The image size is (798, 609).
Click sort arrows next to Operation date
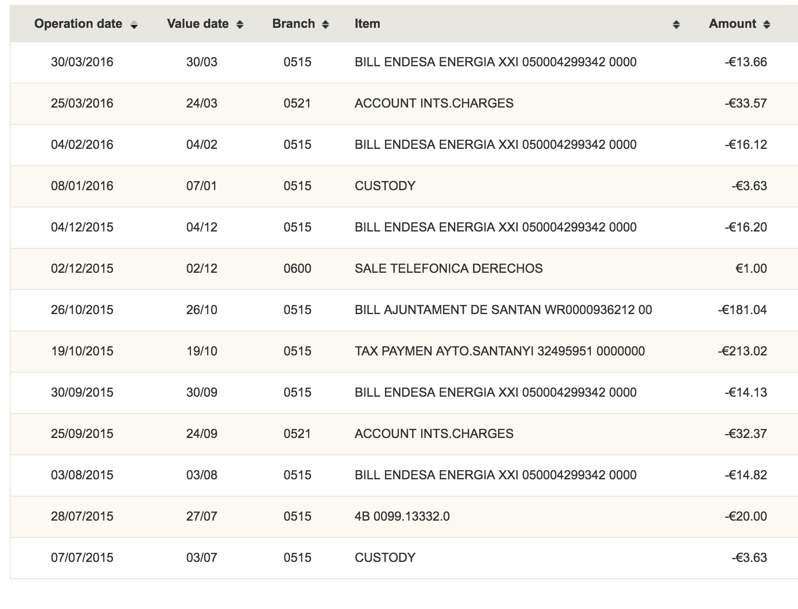coord(134,25)
